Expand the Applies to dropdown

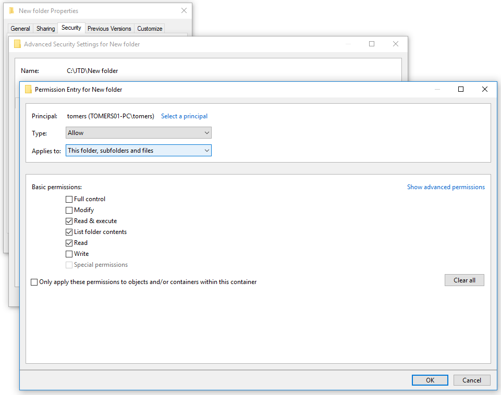(138, 151)
